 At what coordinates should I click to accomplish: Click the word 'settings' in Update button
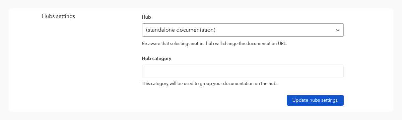329,100
